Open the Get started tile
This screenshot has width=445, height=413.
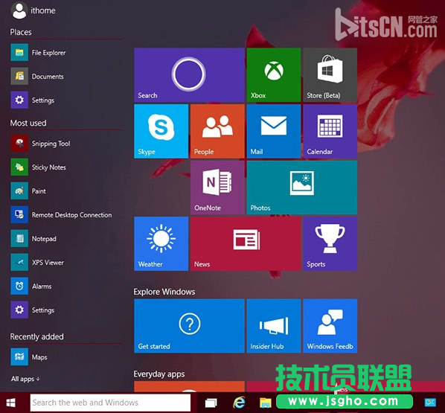[x=189, y=326]
